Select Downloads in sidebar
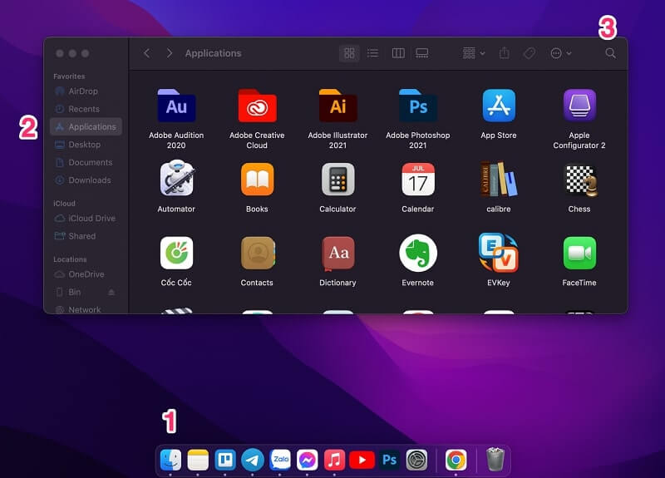 click(89, 180)
